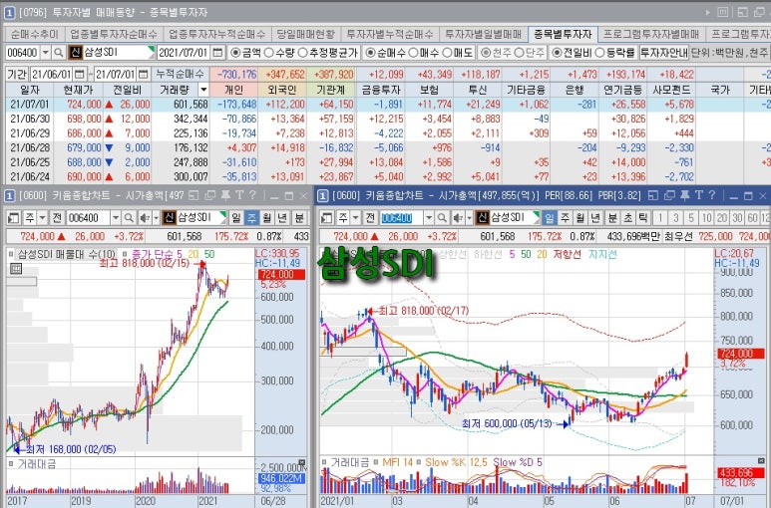Screen dimensions: 771x508
Task: Select the 10 interval button in right chart
Action: [706, 217]
